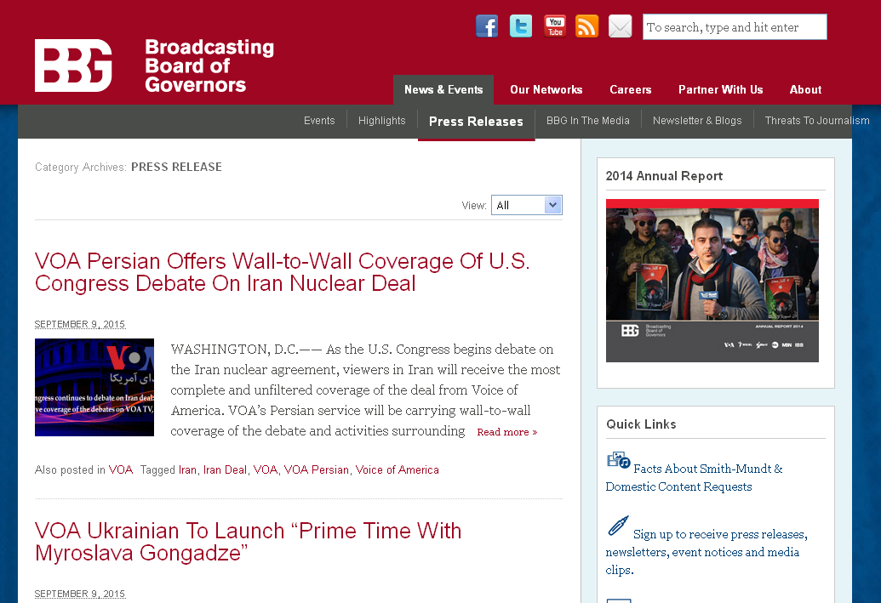Click the VOA Persian tag
The image size is (881, 603).
(317, 470)
